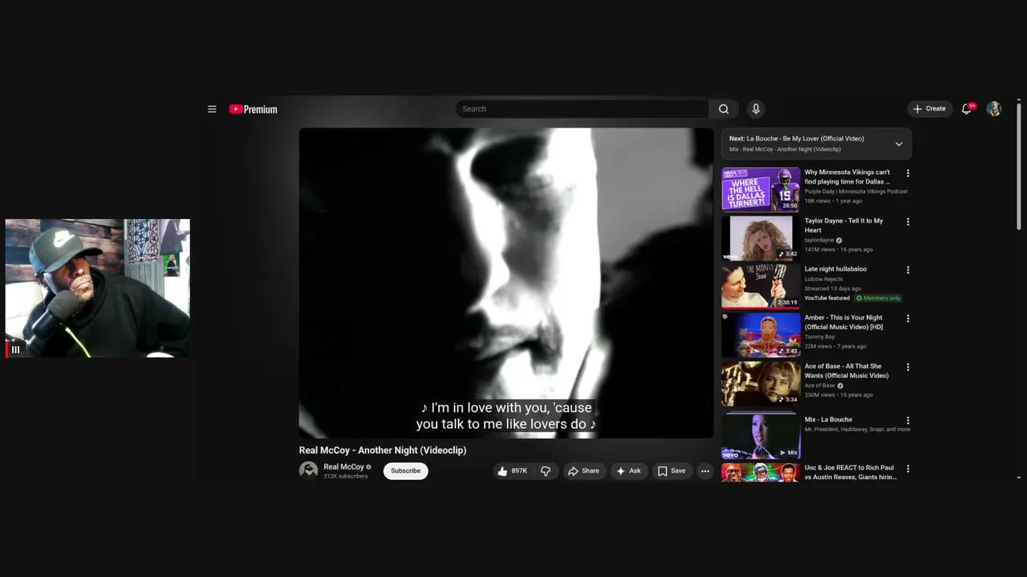
Task: Expand the Next up mix panel chevron
Action: [899, 144]
